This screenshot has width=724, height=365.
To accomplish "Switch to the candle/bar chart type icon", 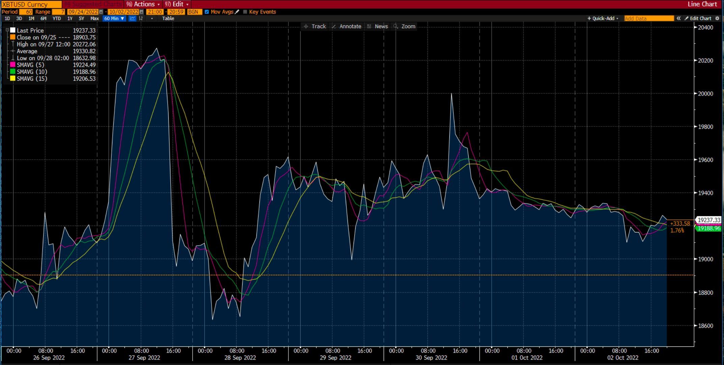I will click(141, 19).
